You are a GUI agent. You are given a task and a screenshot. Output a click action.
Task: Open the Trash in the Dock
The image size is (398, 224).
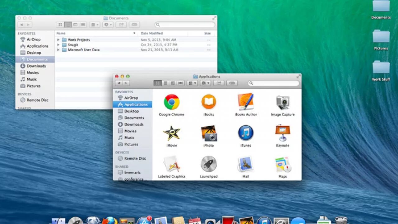tap(341, 220)
